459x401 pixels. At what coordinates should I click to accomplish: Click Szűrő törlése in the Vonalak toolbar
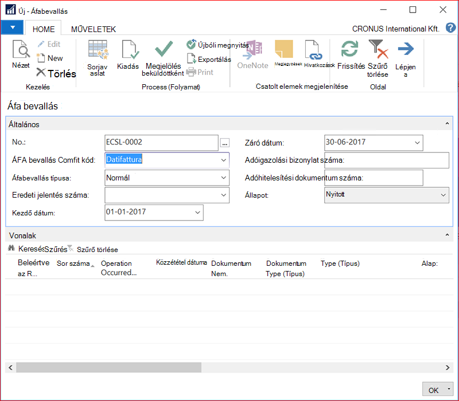[x=97, y=250]
